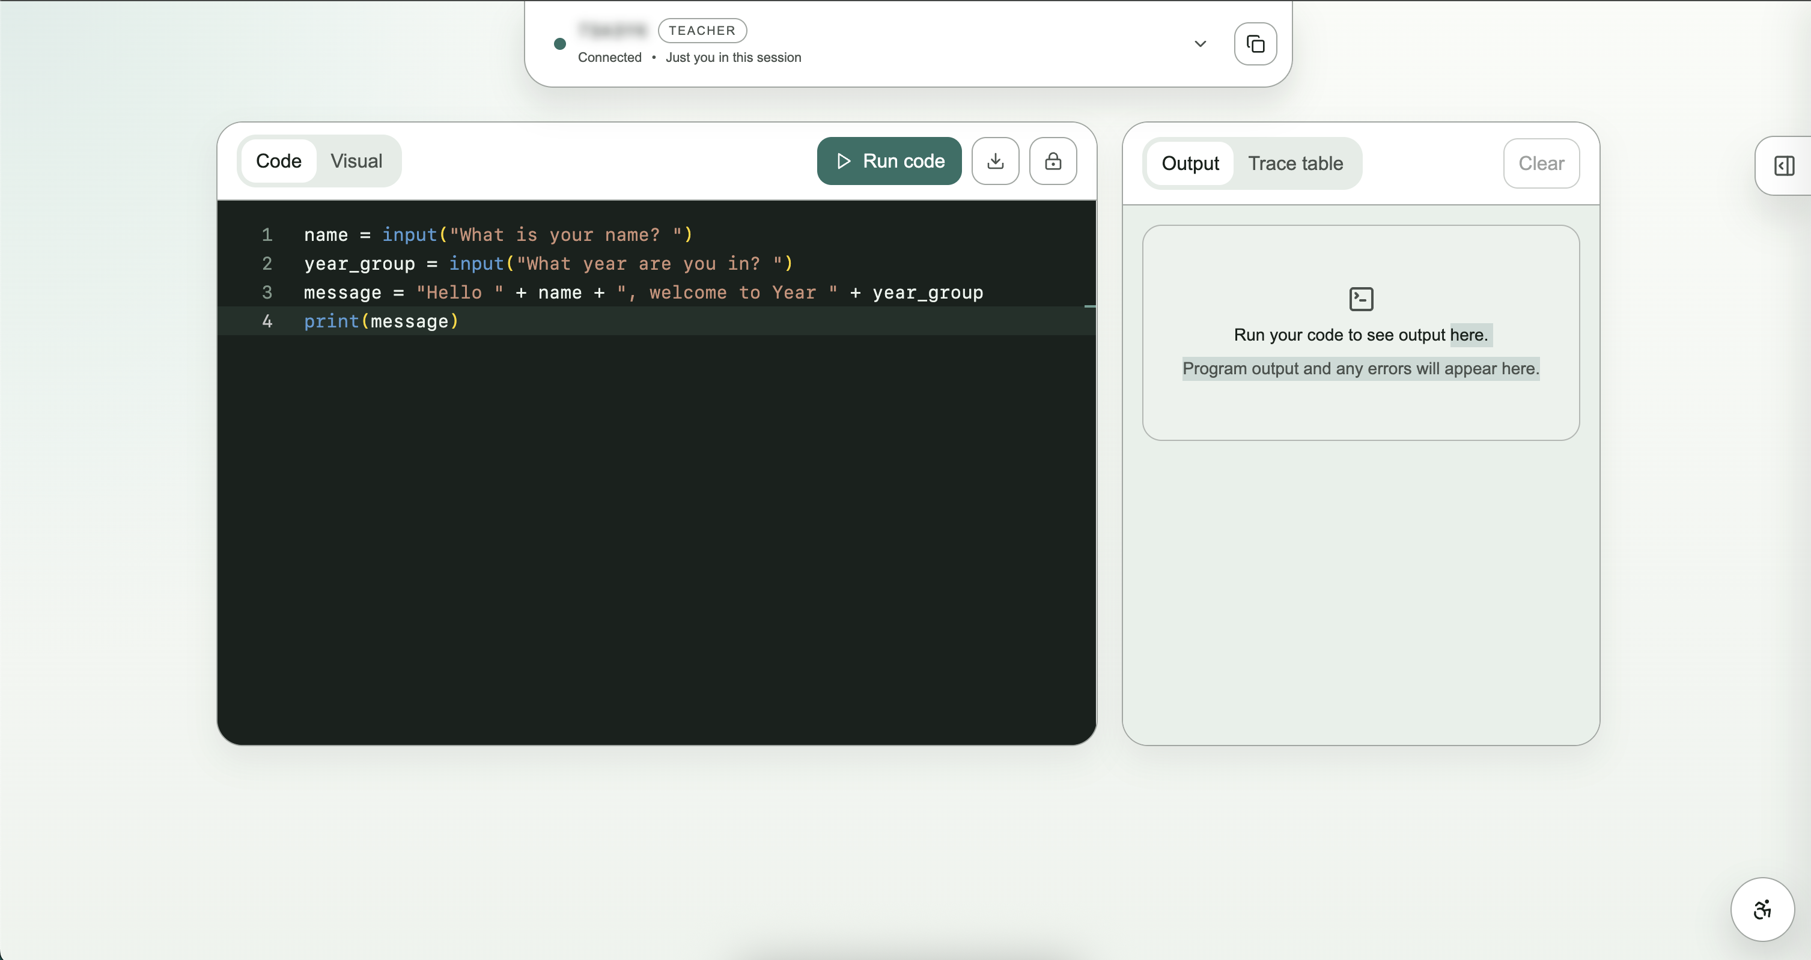This screenshot has width=1811, height=960.
Task: Select the Output tab
Action: [x=1190, y=163]
